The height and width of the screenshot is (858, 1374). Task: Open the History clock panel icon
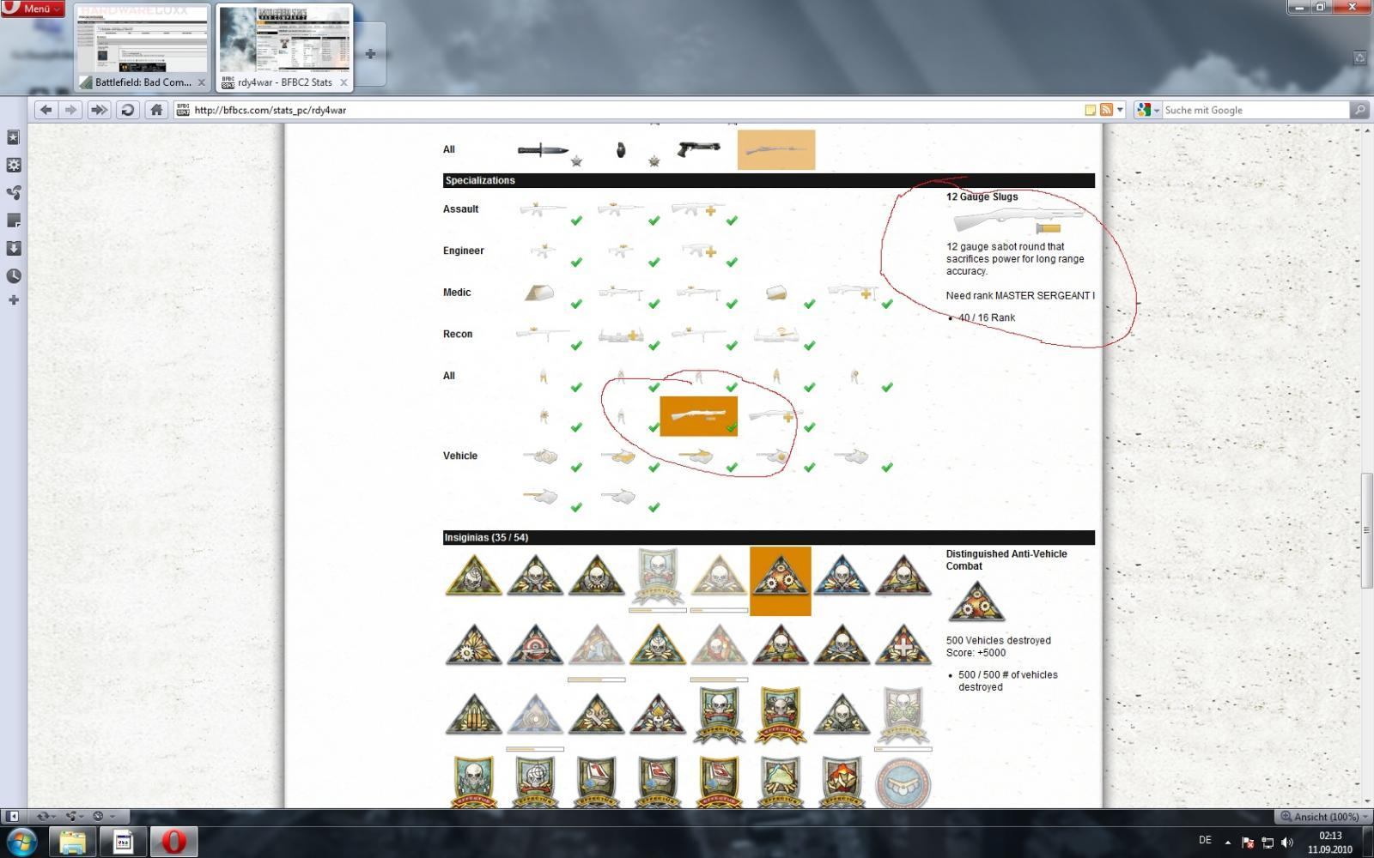click(13, 275)
